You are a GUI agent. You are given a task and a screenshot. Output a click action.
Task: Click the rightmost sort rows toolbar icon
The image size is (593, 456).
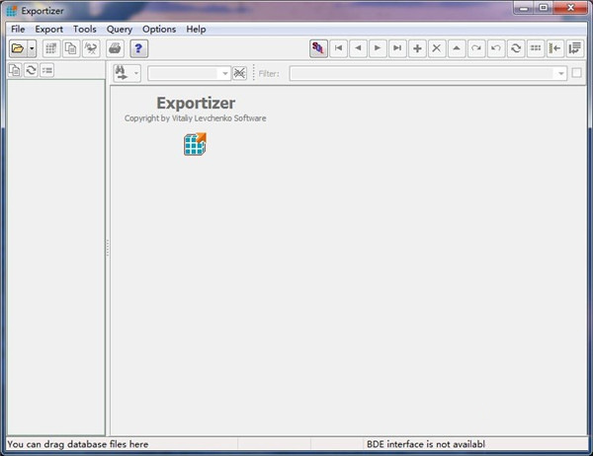(x=575, y=48)
